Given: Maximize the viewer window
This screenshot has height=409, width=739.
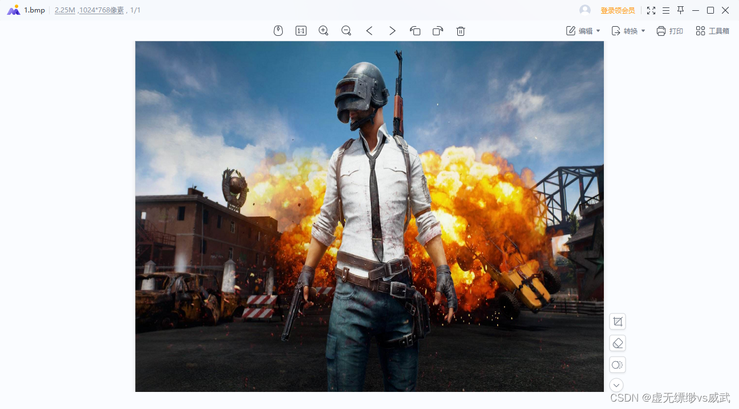Looking at the screenshot, I should click(x=710, y=10).
